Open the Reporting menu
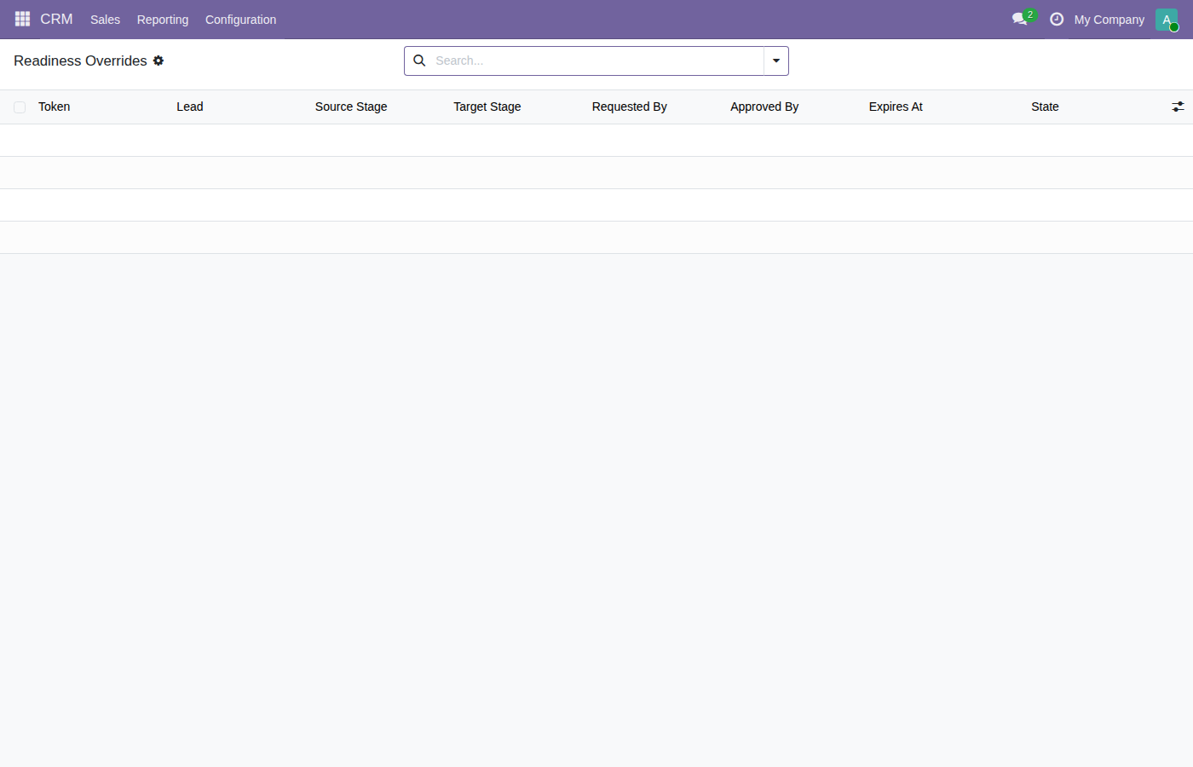The image size is (1193, 767). click(x=163, y=20)
